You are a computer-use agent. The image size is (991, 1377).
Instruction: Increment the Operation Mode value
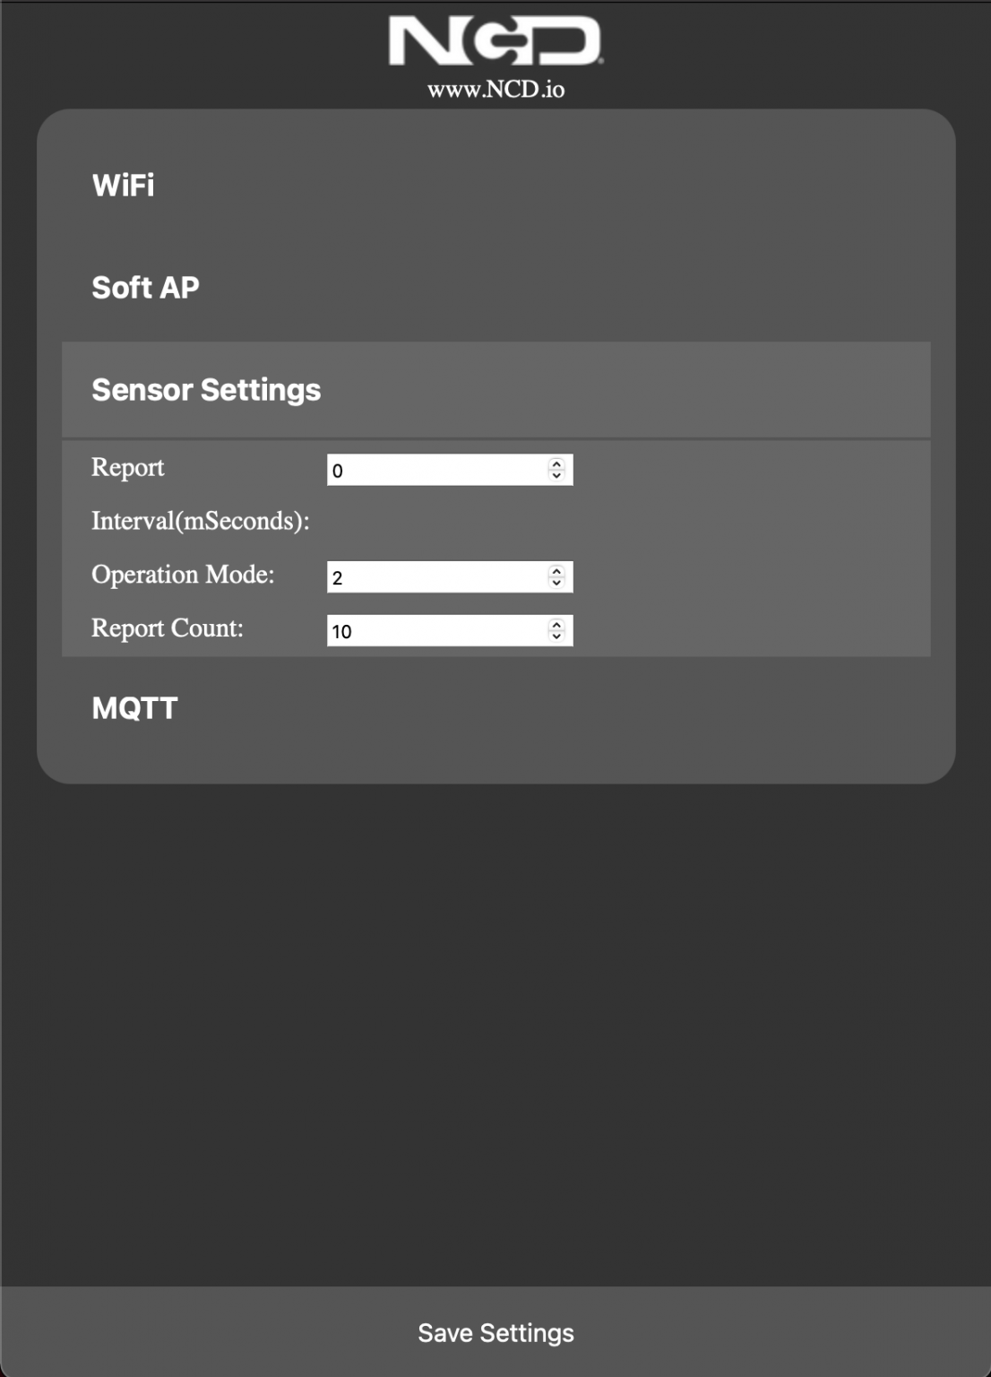click(556, 572)
